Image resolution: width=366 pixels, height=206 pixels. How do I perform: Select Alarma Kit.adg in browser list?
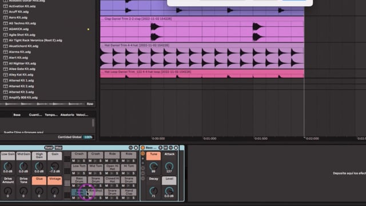[20, 52]
